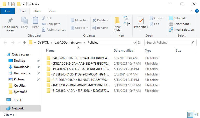Collapse the ribbon with chevron
This screenshot has width=200, height=118.
[191, 11]
